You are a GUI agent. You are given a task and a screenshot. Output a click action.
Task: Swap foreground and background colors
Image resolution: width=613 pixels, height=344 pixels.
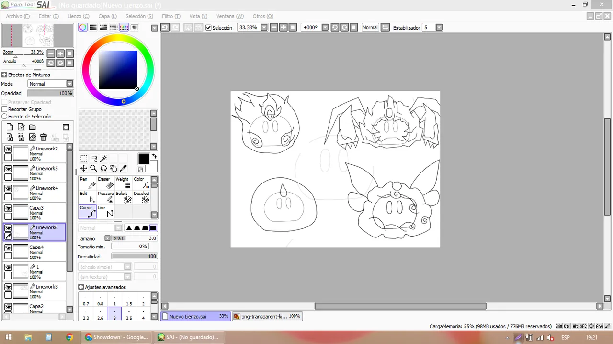(x=154, y=156)
